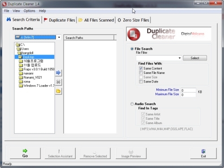Viewport: 224px width, 168px height.
Task: Toggle the Same Artist checkbox
Action: tap(143, 114)
